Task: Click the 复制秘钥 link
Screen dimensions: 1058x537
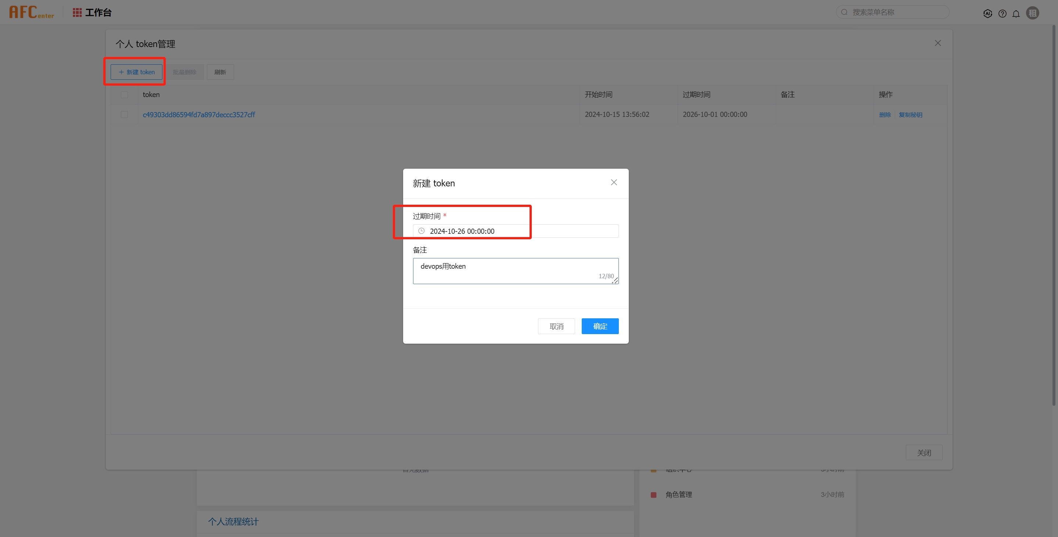Action: click(910, 115)
